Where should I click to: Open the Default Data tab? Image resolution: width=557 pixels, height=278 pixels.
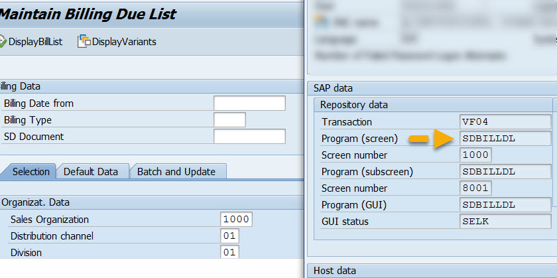(91, 172)
